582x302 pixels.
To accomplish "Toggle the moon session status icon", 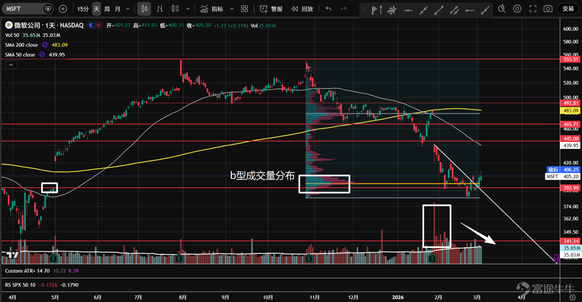I will [91, 25].
